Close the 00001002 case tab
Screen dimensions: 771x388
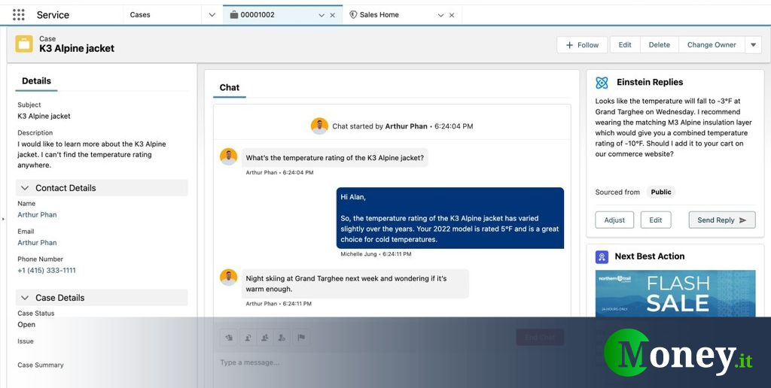pos(334,15)
